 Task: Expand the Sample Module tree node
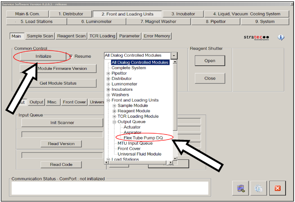click(x=115, y=106)
